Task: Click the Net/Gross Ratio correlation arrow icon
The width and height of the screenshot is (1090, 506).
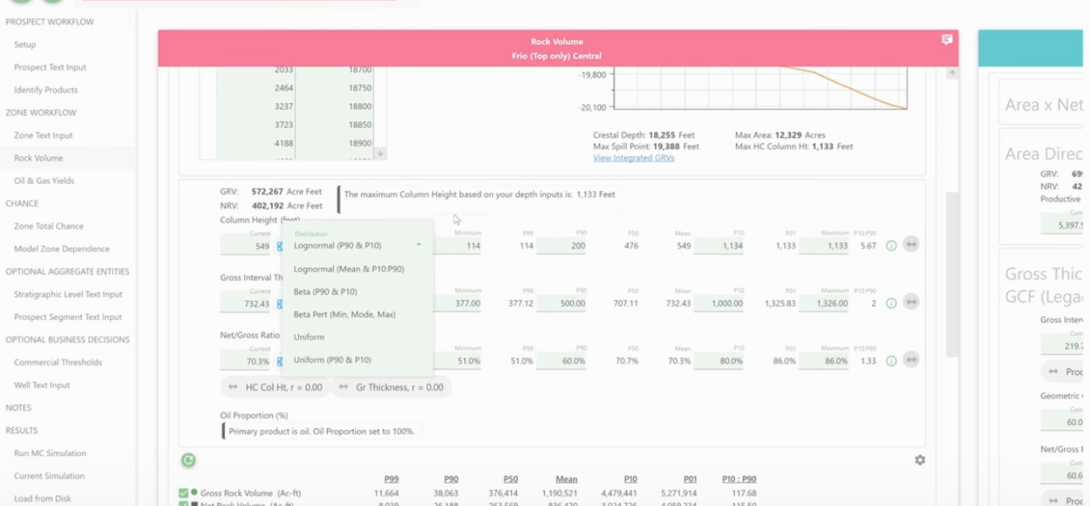Action: [x=911, y=360]
